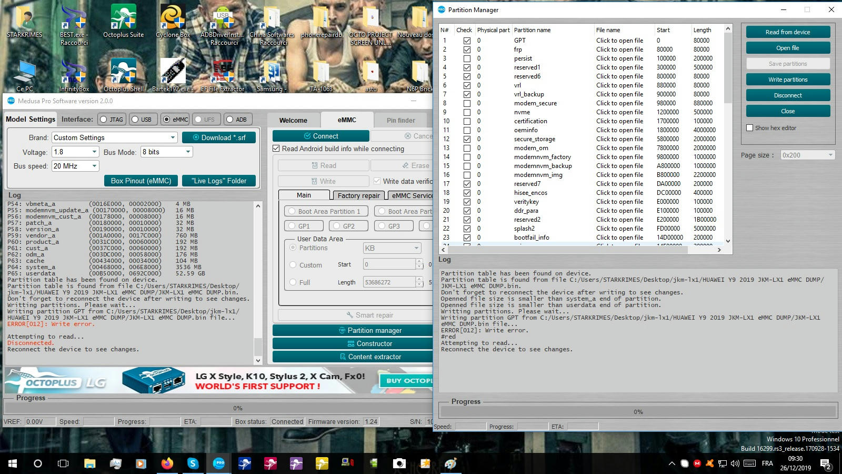The width and height of the screenshot is (842, 474).
Task: Click the Medusa log vertical scrollbar
Action: [258, 283]
